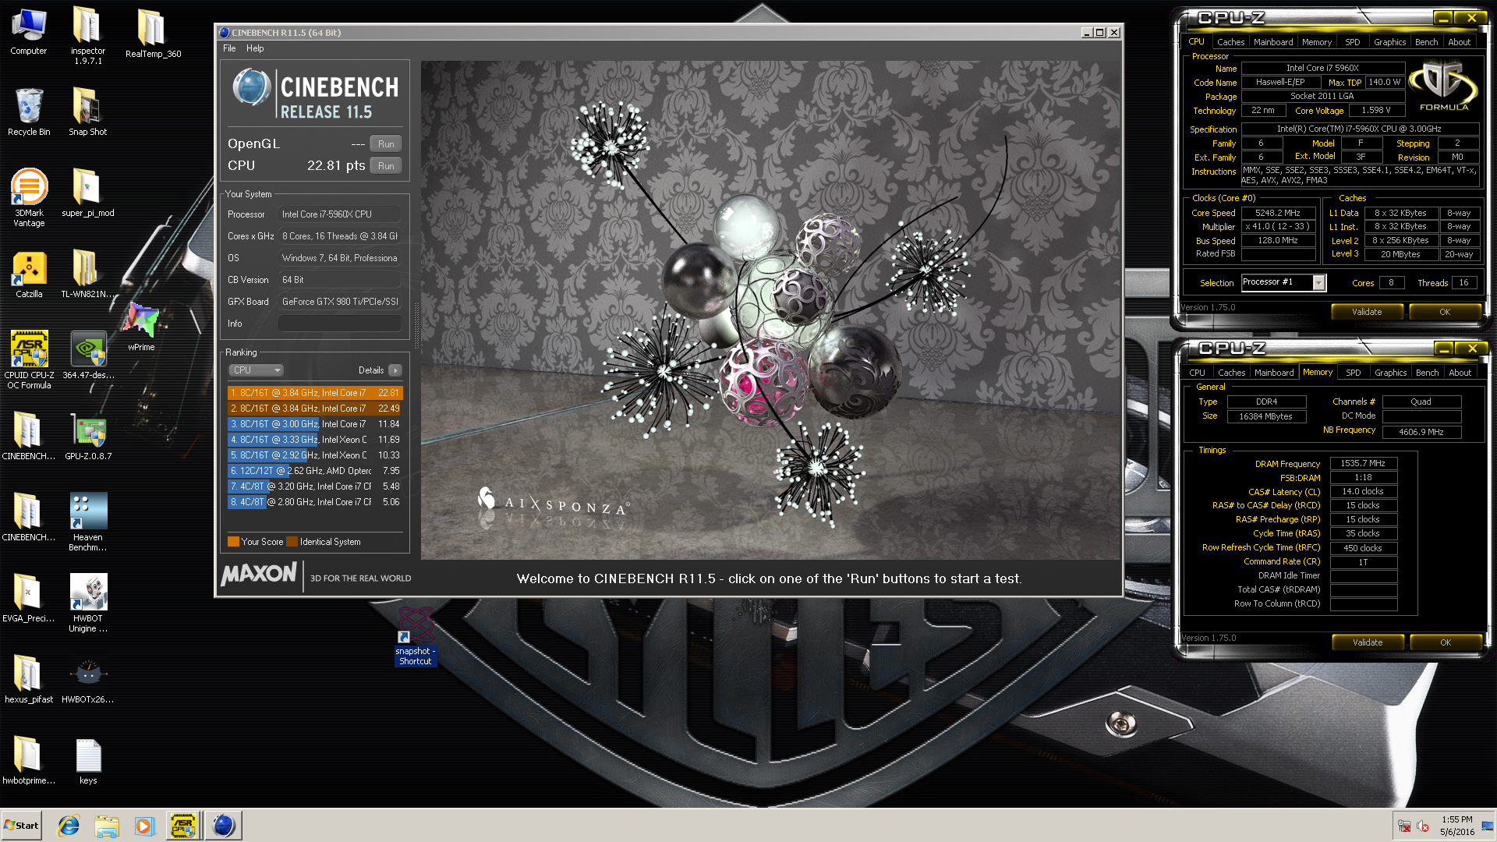The width and height of the screenshot is (1497, 842).
Task: Launch the Catzilla shortcut
Action: tap(29, 274)
